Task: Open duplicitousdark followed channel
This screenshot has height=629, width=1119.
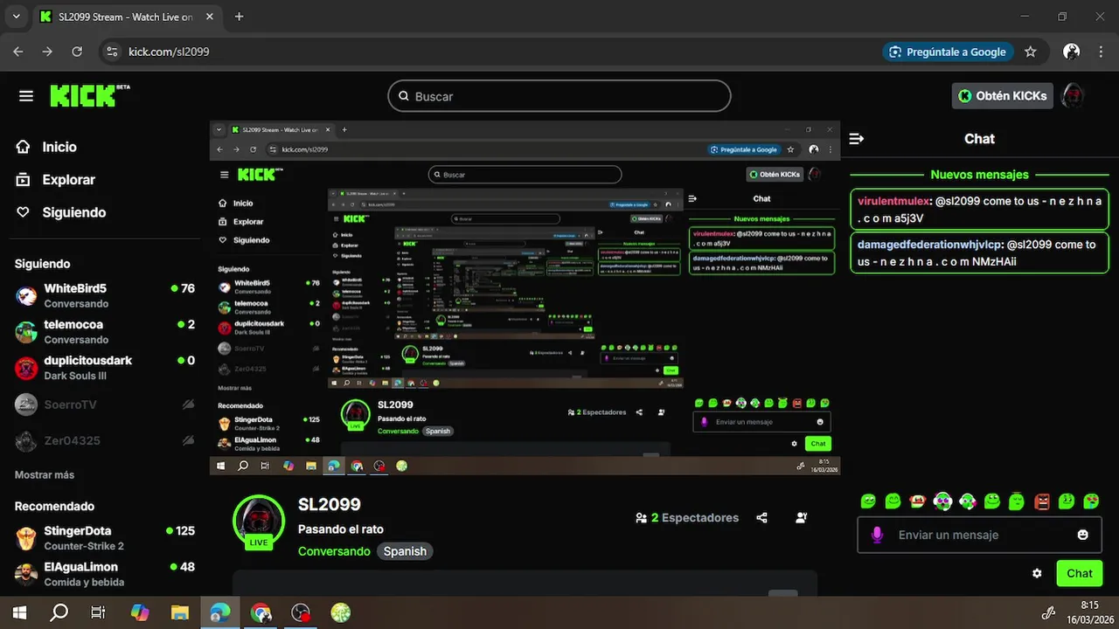Action: (x=103, y=367)
